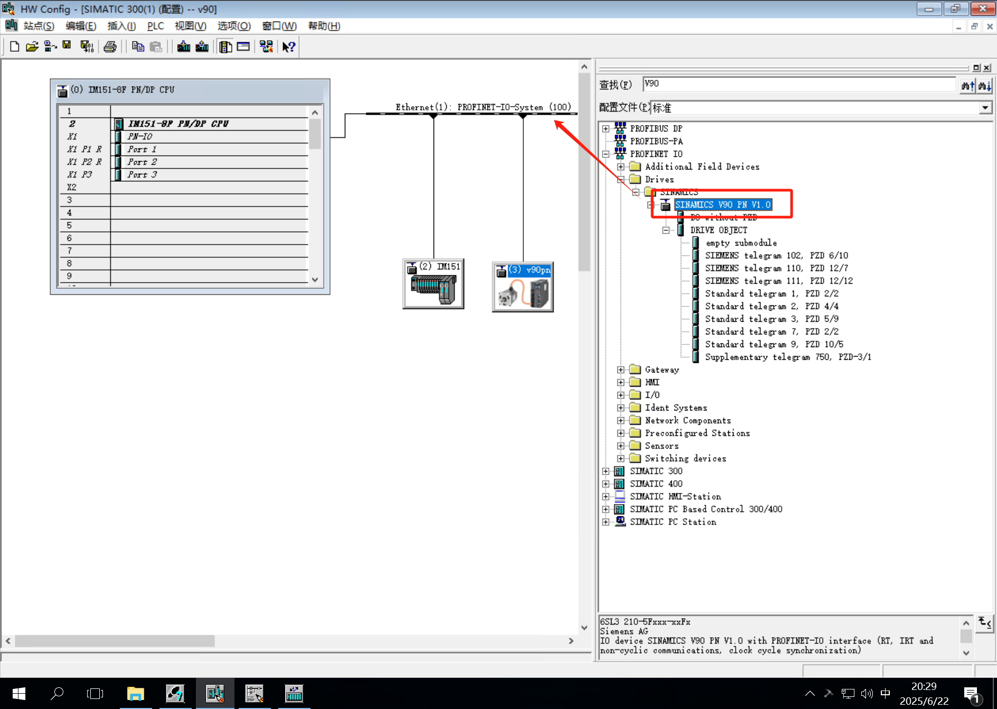Open the 编辑(E) menu
Image resolution: width=997 pixels, height=709 pixels.
click(x=81, y=26)
